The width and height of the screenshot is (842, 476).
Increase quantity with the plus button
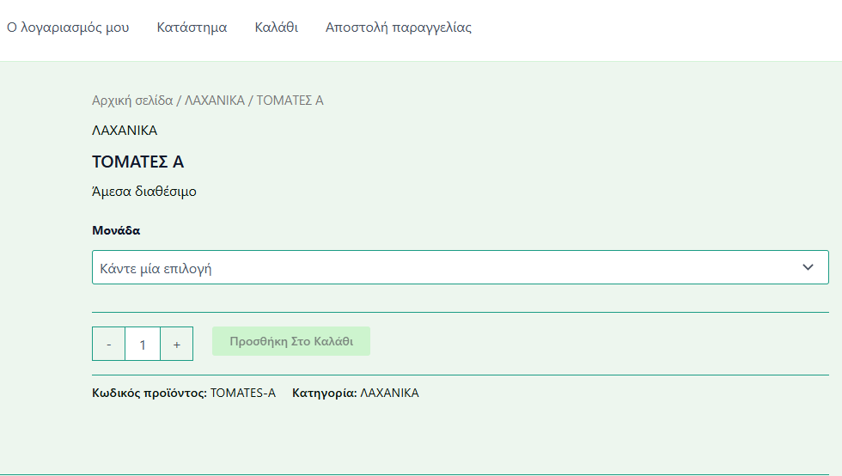(176, 344)
